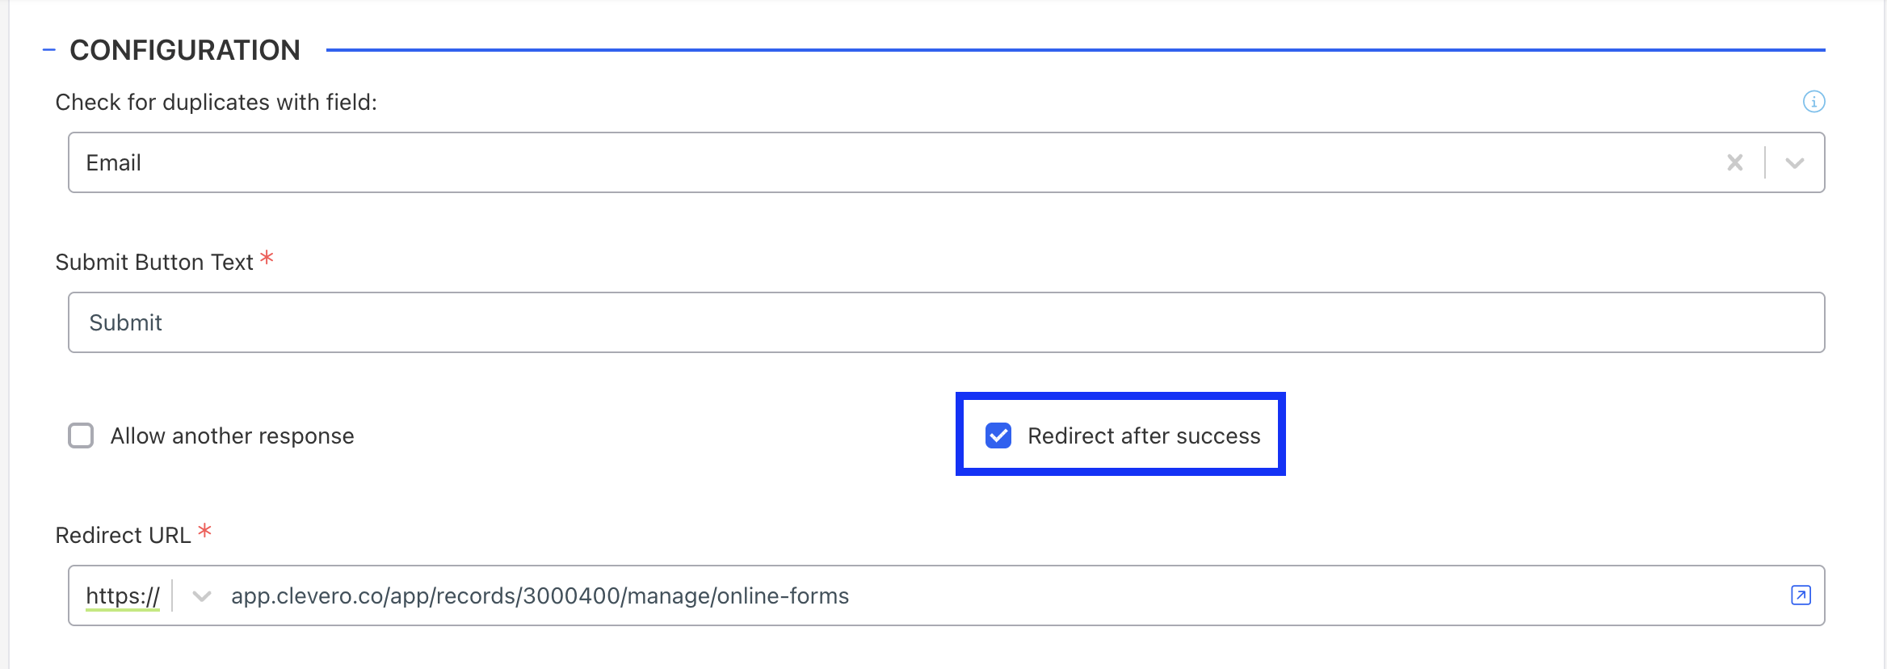Click the Redirect after success label text
The image size is (1887, 669).
(x=1144, y=436)
